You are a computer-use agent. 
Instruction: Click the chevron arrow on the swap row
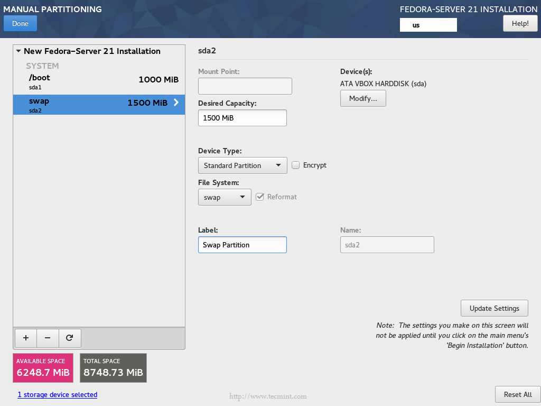[176, 102]
